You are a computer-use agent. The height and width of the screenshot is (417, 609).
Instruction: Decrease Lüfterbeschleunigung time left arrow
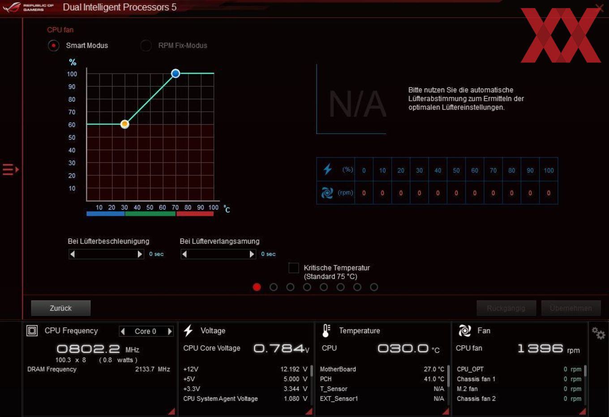point(73,254)
